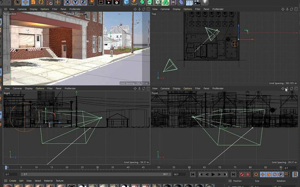Click the Render View clapperboard icon
This screenshot has width=300, height=187.
click(x=101, y=2)
